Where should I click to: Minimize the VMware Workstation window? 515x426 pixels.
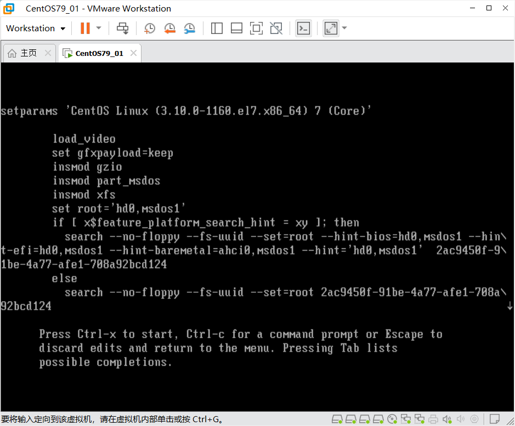point(473,8)
